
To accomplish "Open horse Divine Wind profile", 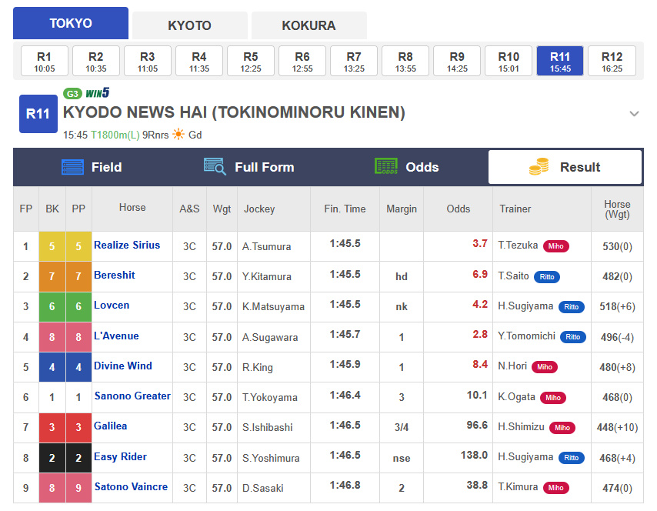I will [123, 366].
